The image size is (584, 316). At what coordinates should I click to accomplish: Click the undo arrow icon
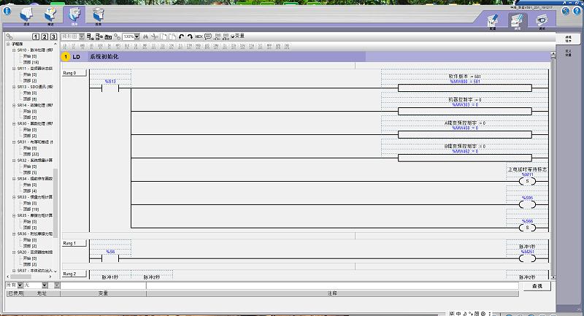tap(181, 36)
